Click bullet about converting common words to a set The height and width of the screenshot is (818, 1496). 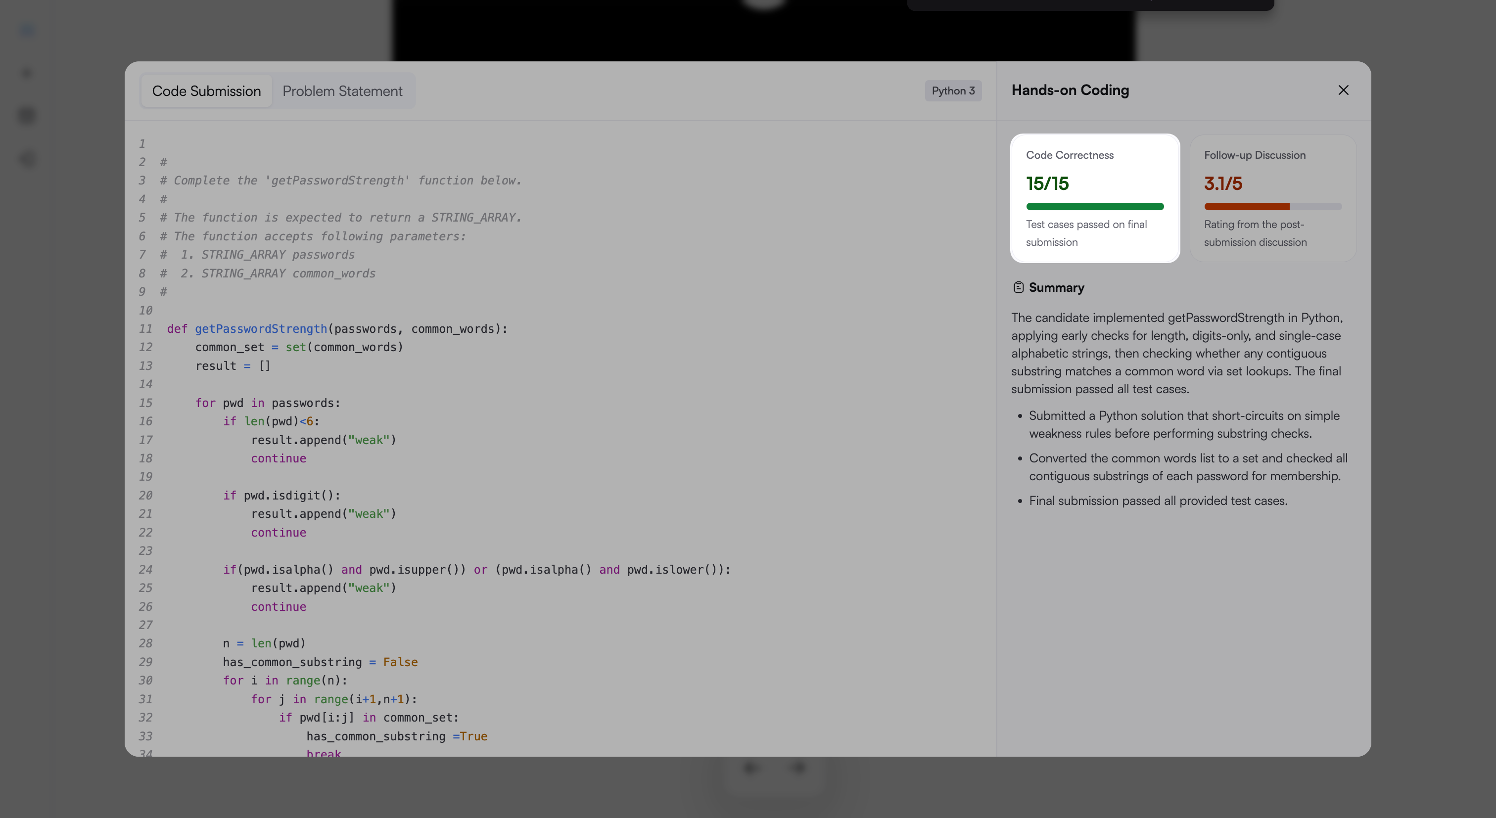point(1188,467)
